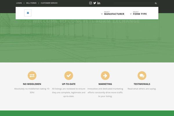Click 'All listings are reviewed' description text
174x116 pixels.
[x=69, y=93]
